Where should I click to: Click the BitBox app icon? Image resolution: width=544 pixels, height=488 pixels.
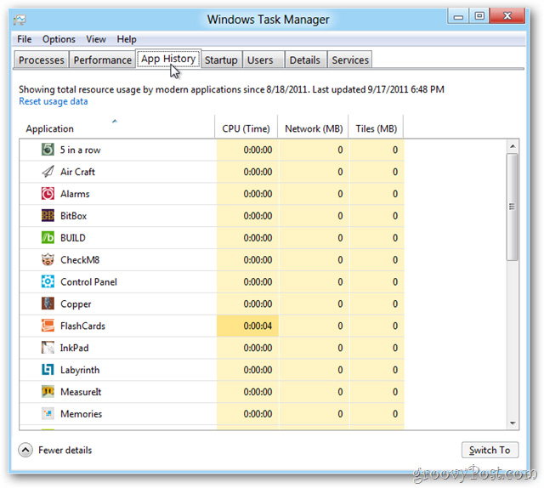click(x=48, y=216)
